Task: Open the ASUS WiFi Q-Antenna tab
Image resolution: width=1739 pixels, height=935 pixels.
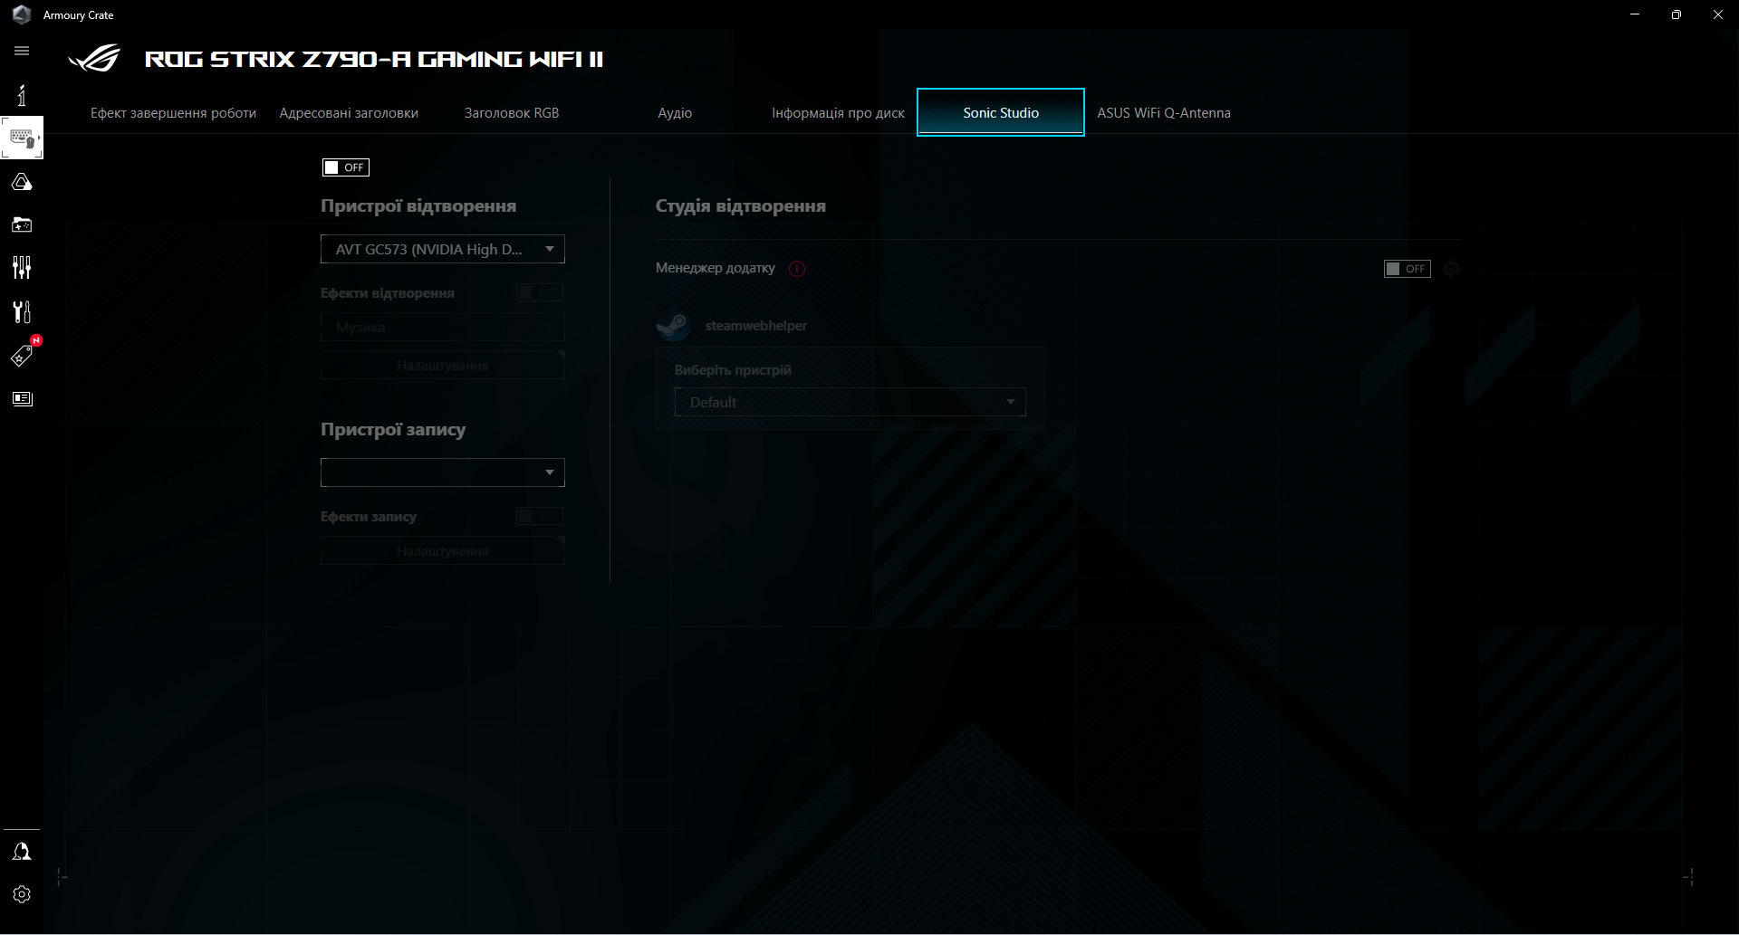Action: [x=1164, y=112]
